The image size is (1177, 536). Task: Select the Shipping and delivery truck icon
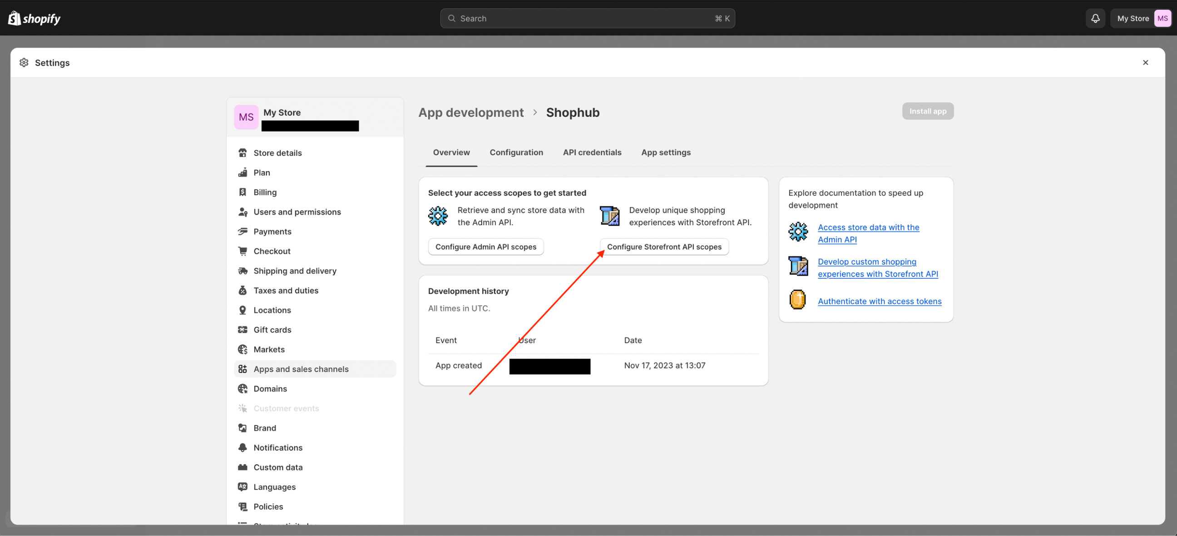(x=243, y=270)
